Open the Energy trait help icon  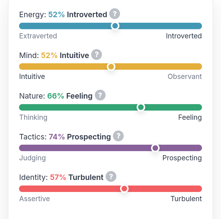(x=114, y=14)
